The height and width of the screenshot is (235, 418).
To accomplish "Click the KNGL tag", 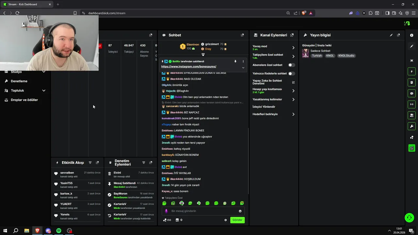I will click(330, 55).
